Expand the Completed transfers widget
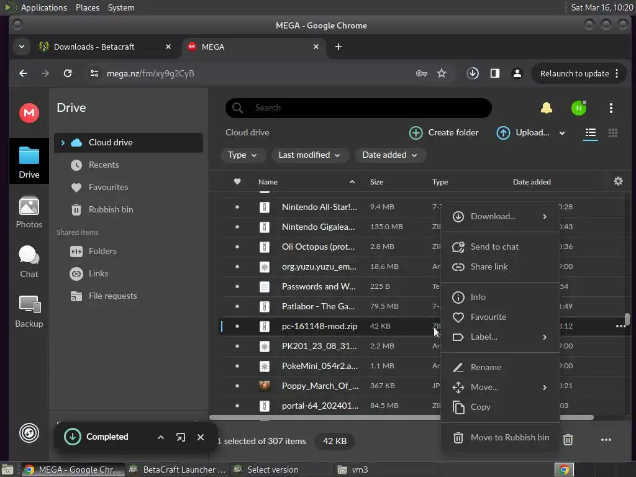 pyautogui.click(x=161, y=437)
